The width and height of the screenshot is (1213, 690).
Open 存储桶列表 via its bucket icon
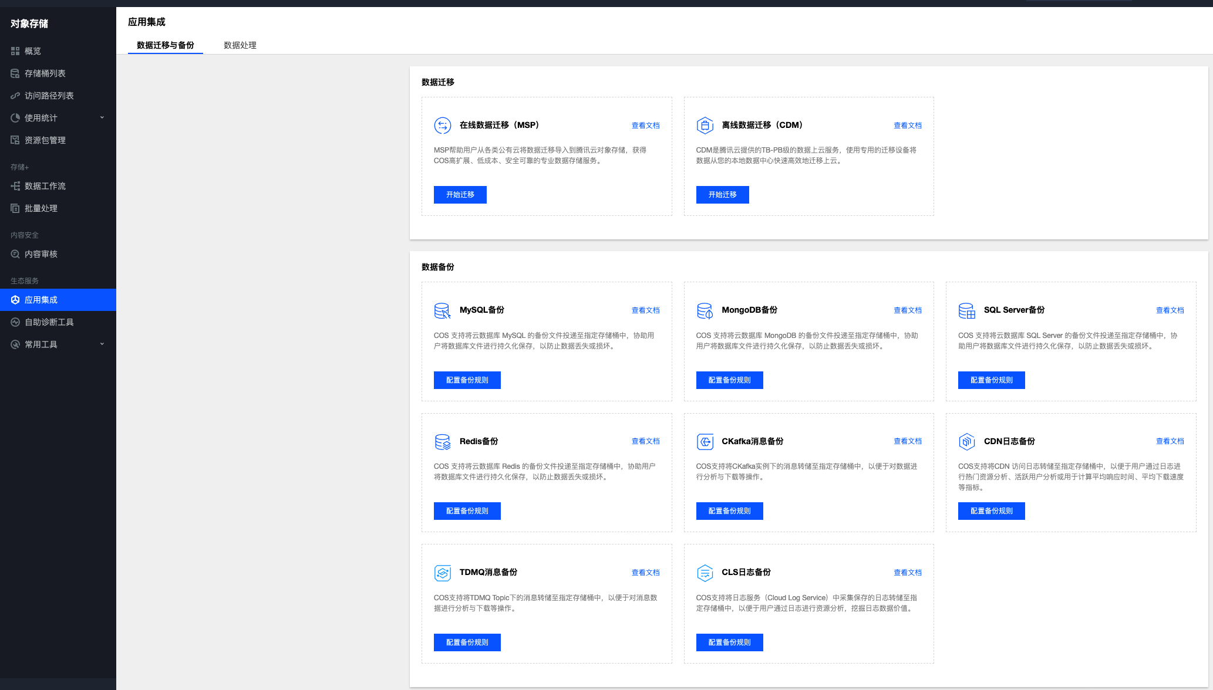pyautogui.click(x=15, y=73)
